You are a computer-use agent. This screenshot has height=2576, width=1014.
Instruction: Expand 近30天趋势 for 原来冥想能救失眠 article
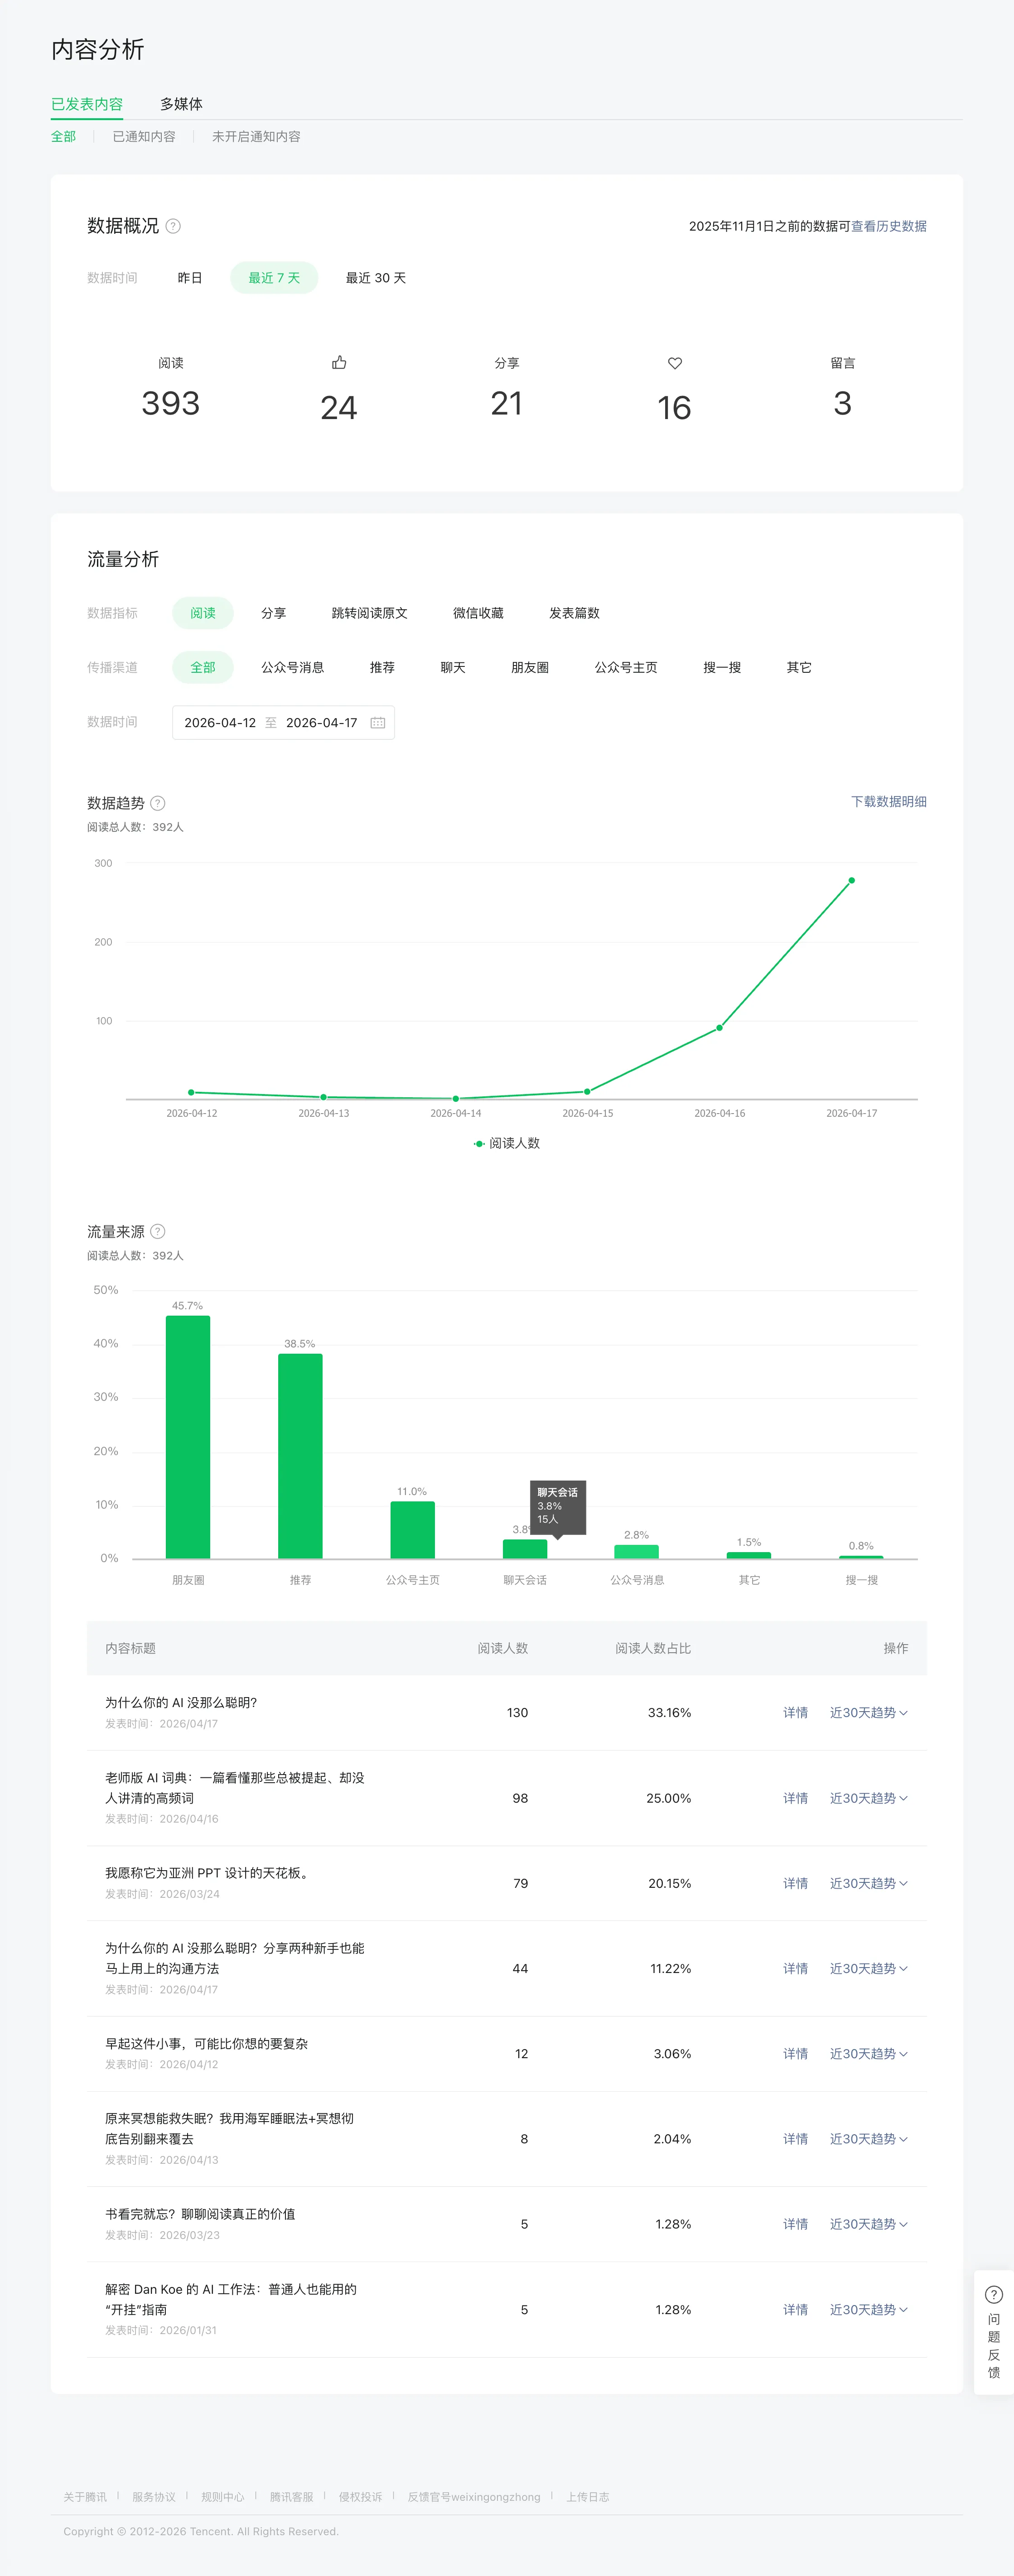[x=868, y=2139]
